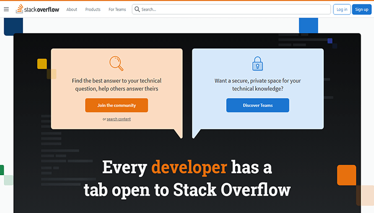Click the blue padlock icon
This screenshot has width=374, height=213.
[x=258, y=63]
